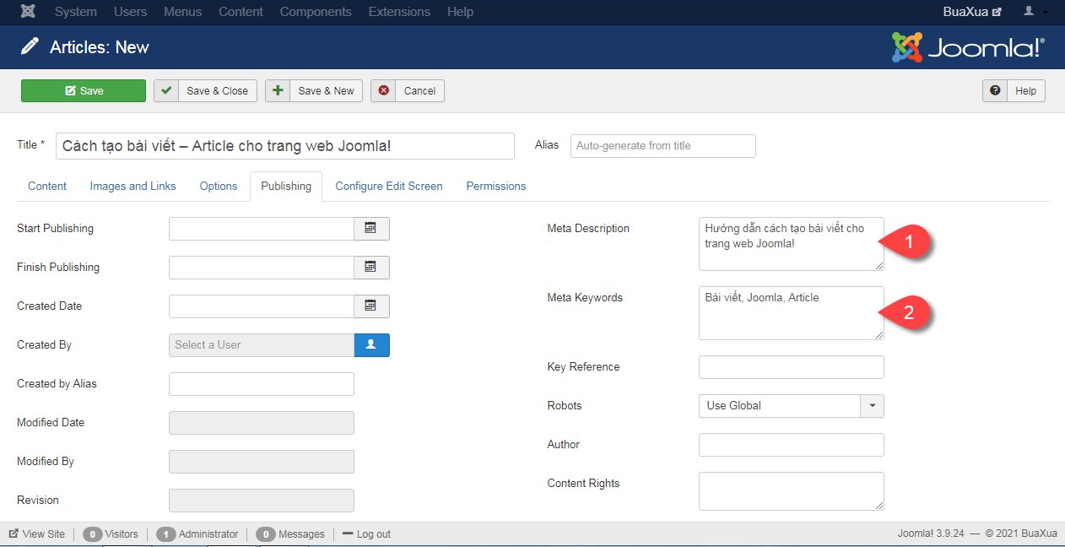
Task: Click the Created Date input field
Action: (x=262, y=306)
